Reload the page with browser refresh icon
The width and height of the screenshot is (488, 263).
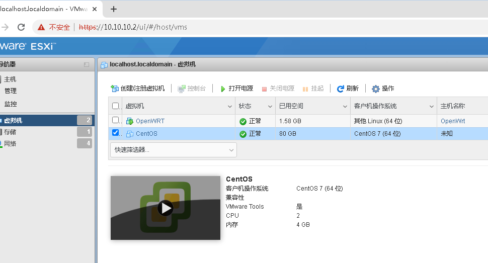click(21, 27)
